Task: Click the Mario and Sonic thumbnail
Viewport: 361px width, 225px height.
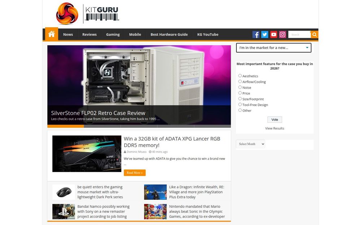Action: tap(155, 211)
